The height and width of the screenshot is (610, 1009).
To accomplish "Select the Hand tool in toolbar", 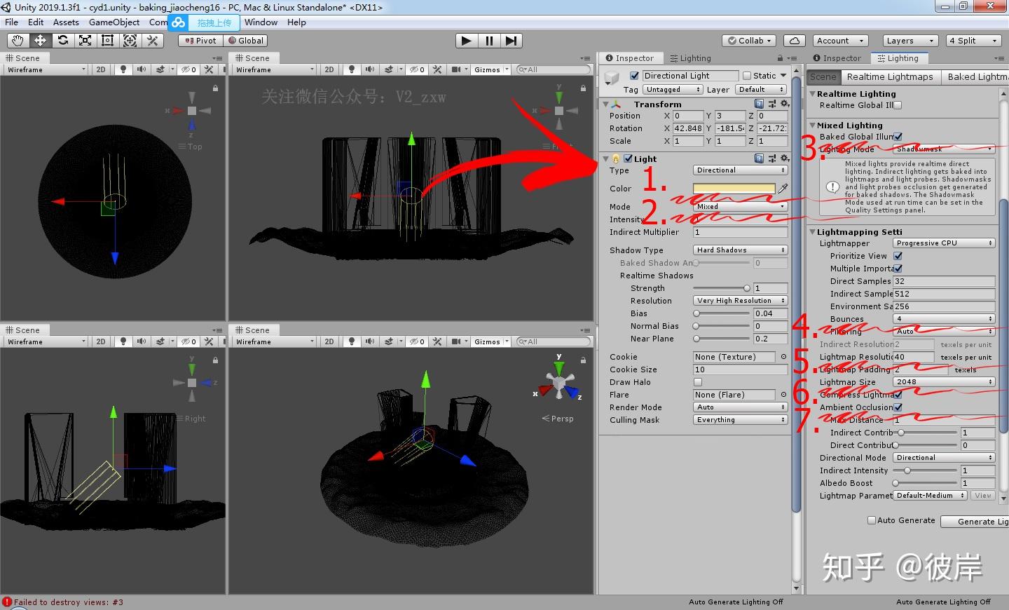I will (18, 41).
